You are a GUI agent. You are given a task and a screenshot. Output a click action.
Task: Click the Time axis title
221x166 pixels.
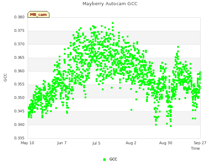195,148
